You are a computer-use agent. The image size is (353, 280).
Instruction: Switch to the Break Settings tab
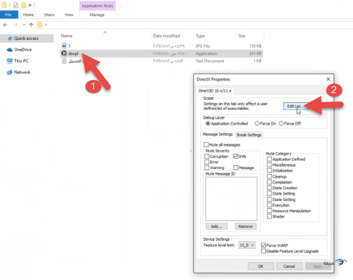pyautogui.click(x=249, y=135)
